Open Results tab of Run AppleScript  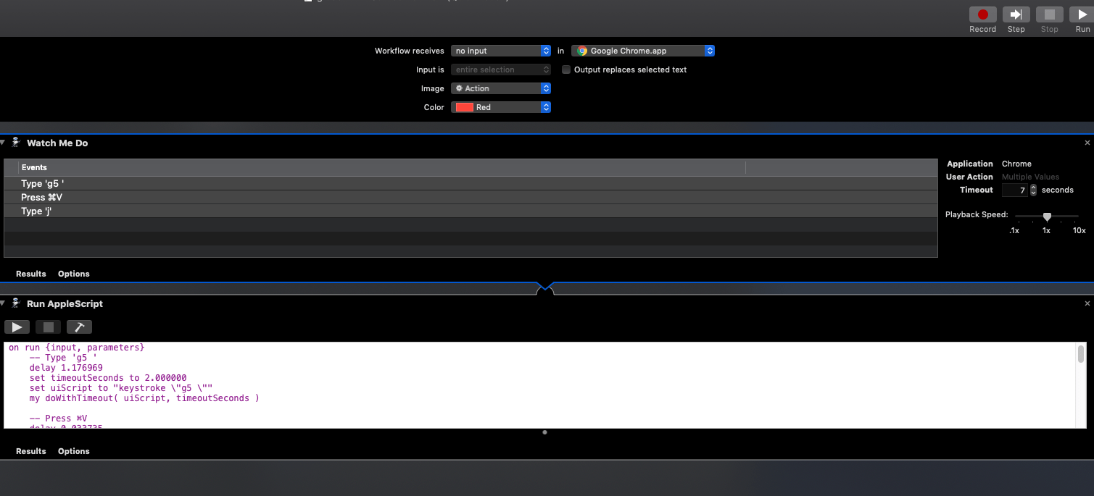(x=31, y=451)
